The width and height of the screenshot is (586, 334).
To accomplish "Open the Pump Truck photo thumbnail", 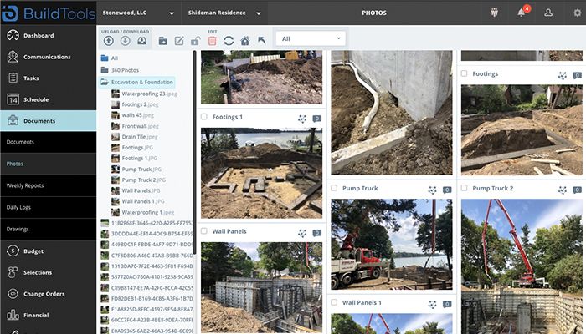I will point(392,244).
